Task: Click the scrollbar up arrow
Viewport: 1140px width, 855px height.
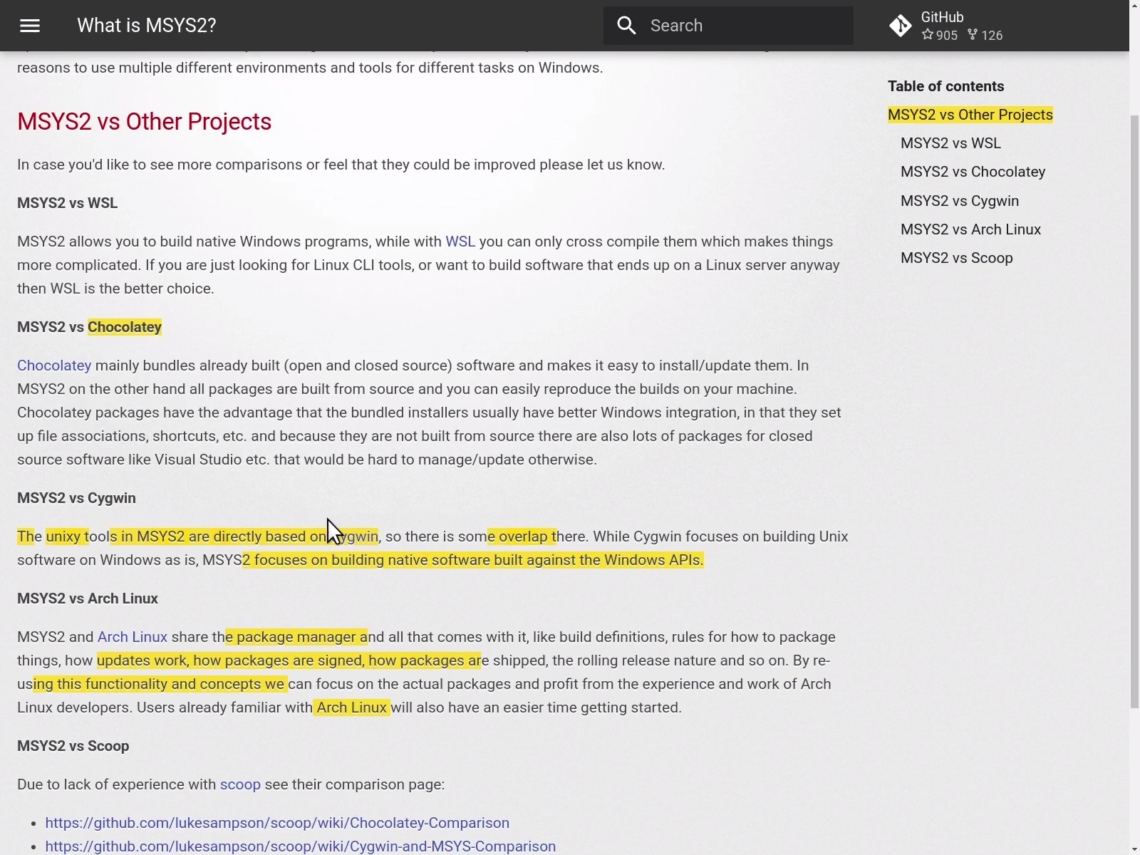Action: (x=1134, y=5)
